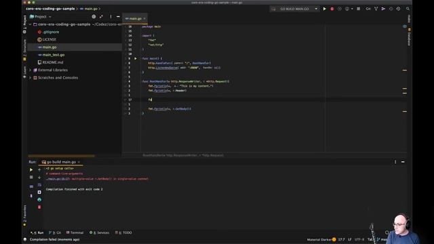The width and height of the screenshot is (434, 244).
Task: Click run gutter arrow beside func main
Action: (136, 58)
